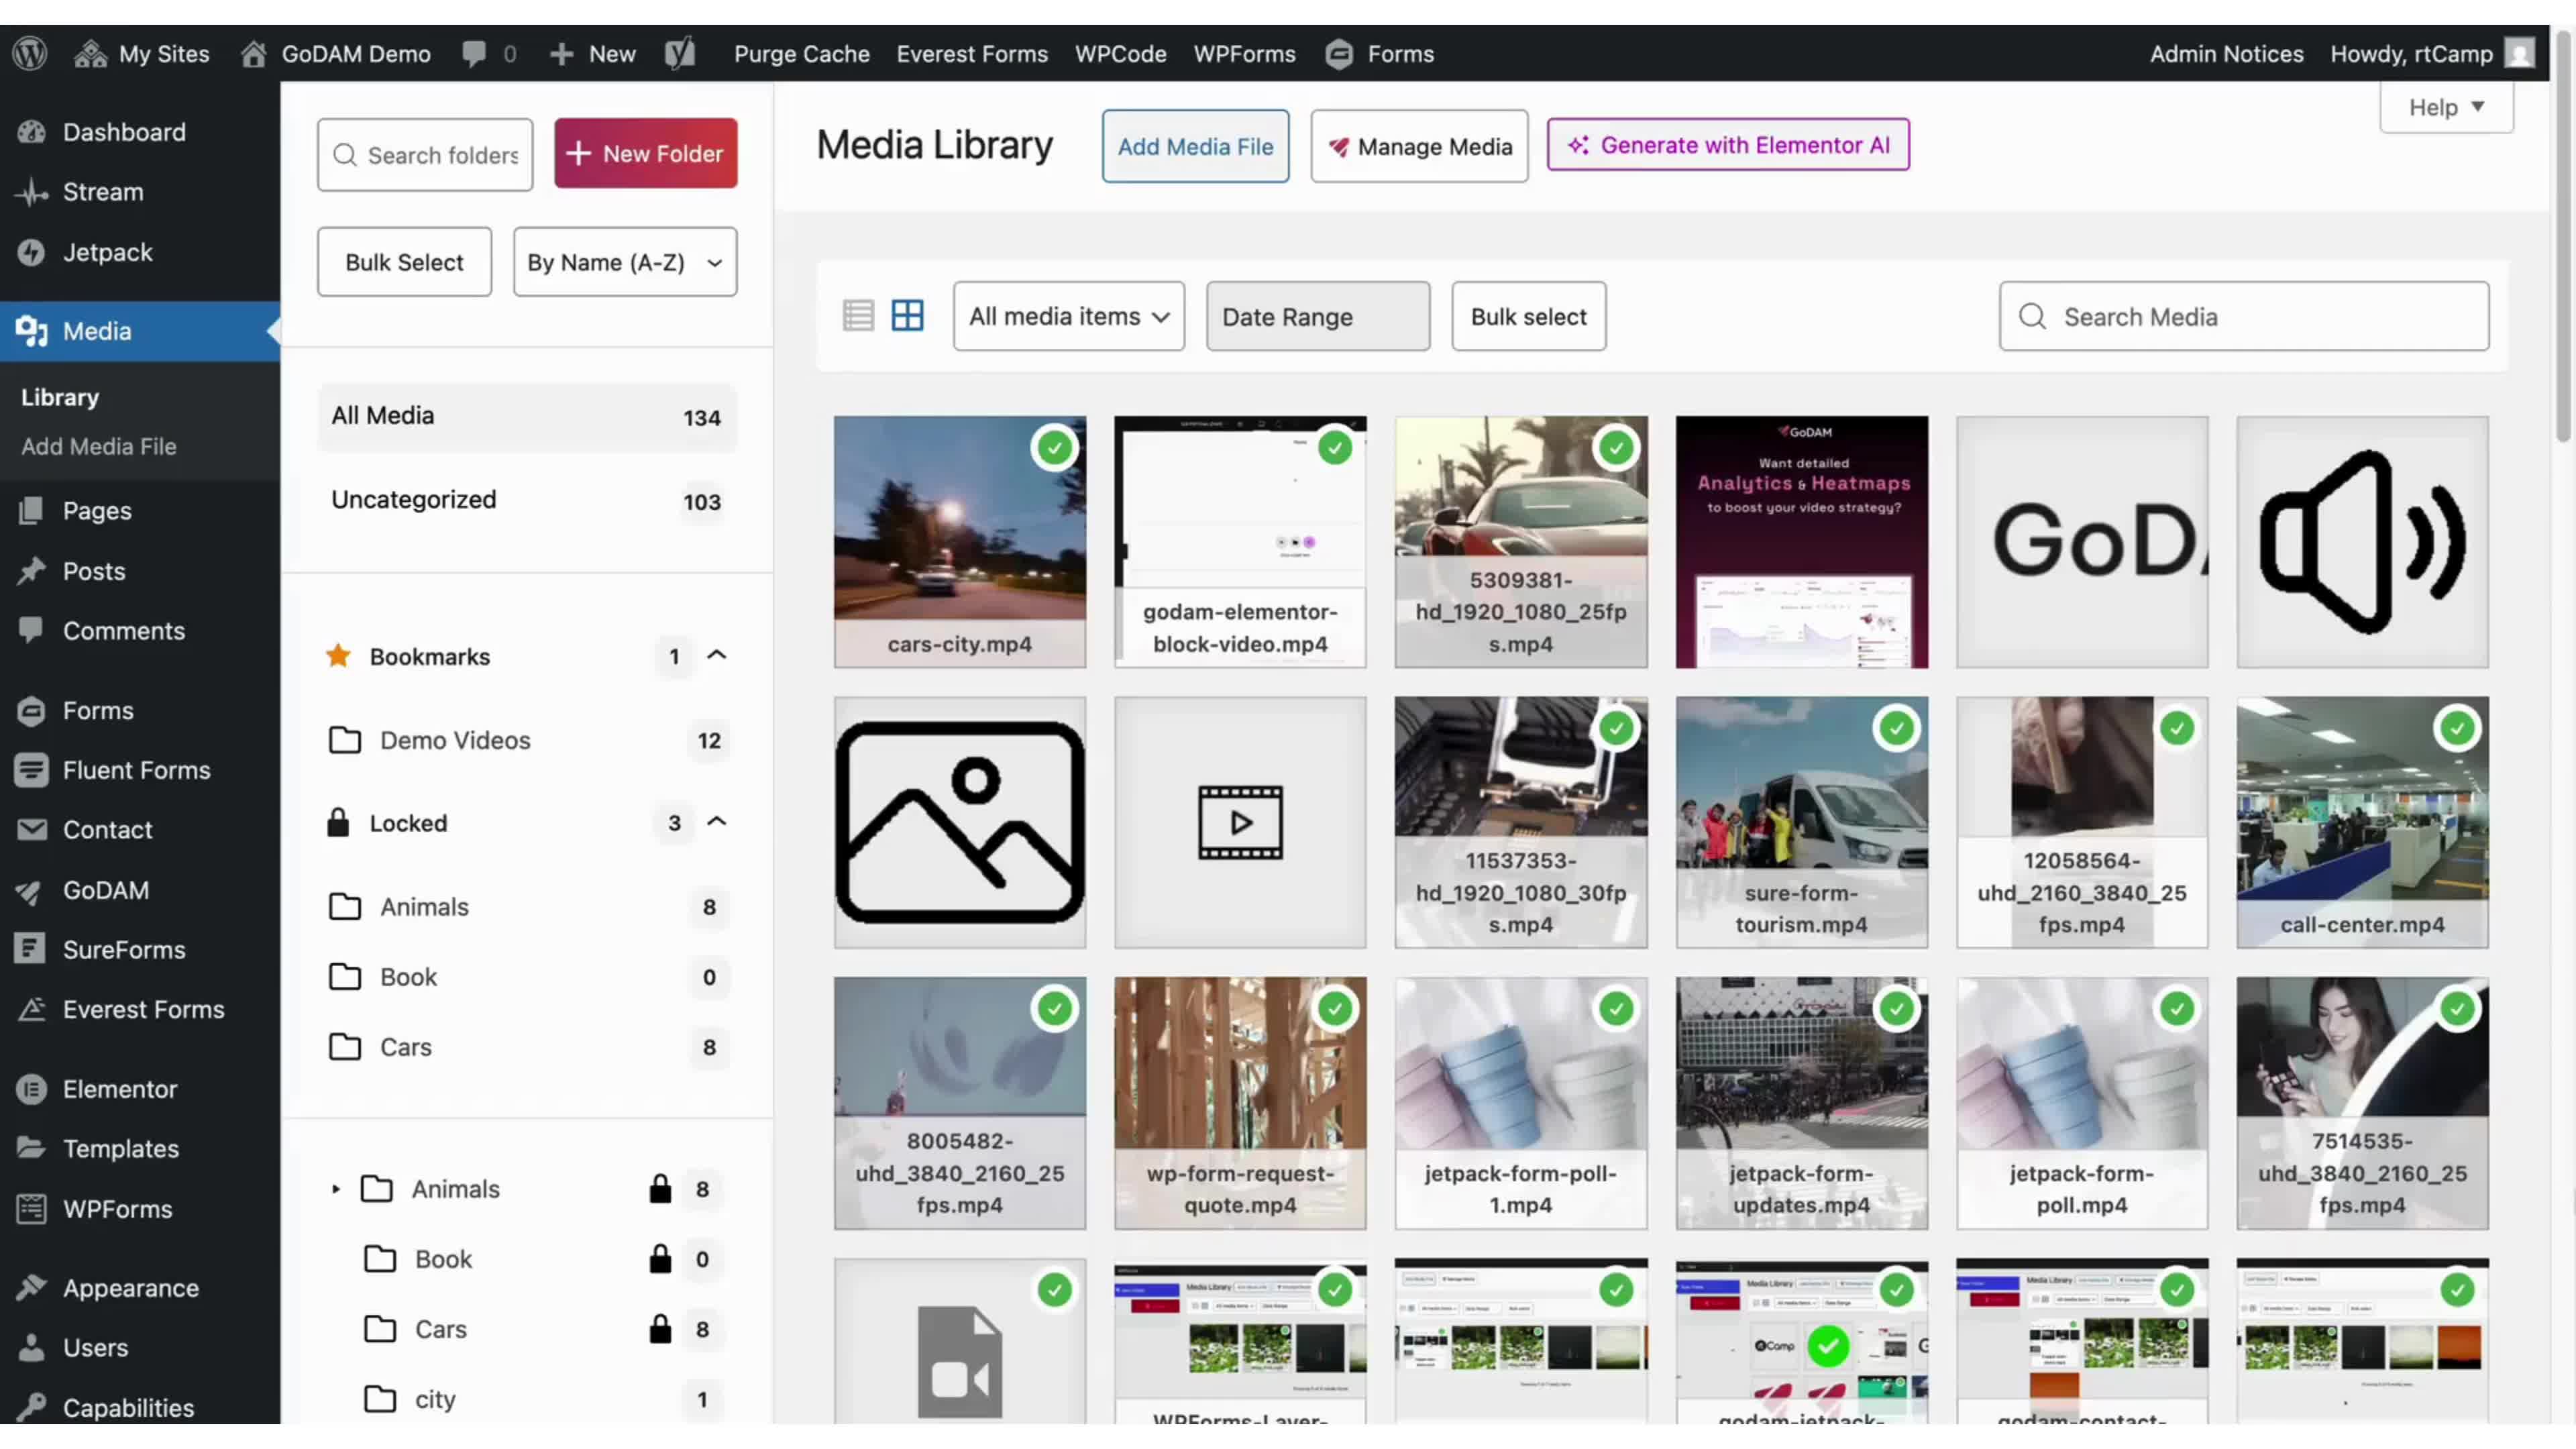Open the Yoast SEO admin bar icon
This screenshot has width=2576, height=1449.
[680, 54]
